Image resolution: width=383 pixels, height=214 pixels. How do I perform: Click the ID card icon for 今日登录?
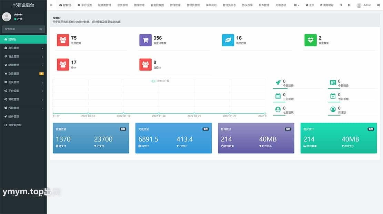(x=333, y=82)
